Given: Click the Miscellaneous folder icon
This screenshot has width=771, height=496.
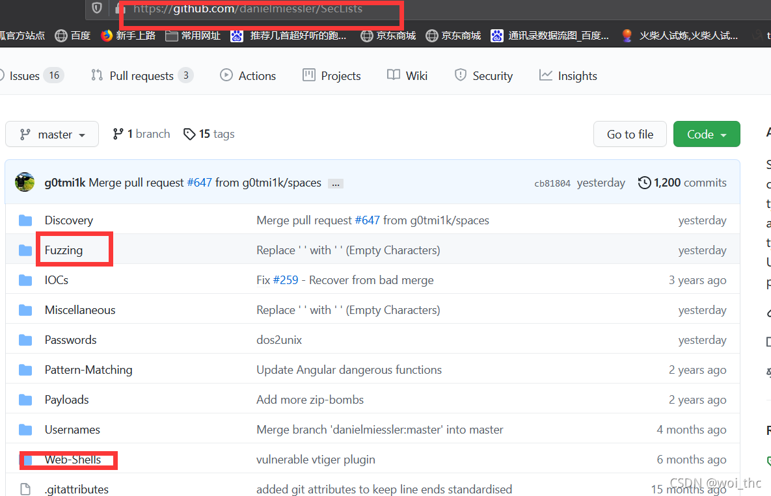Looking at the screenshot, I should coord(25,310).
